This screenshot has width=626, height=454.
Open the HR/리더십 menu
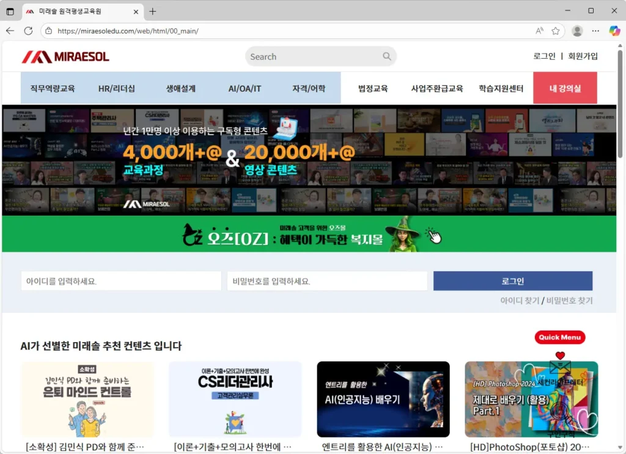(x=117, y=88)
